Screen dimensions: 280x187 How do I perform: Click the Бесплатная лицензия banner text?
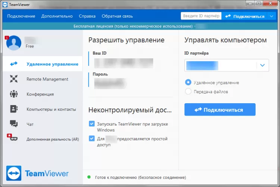[x=133, y=26]
